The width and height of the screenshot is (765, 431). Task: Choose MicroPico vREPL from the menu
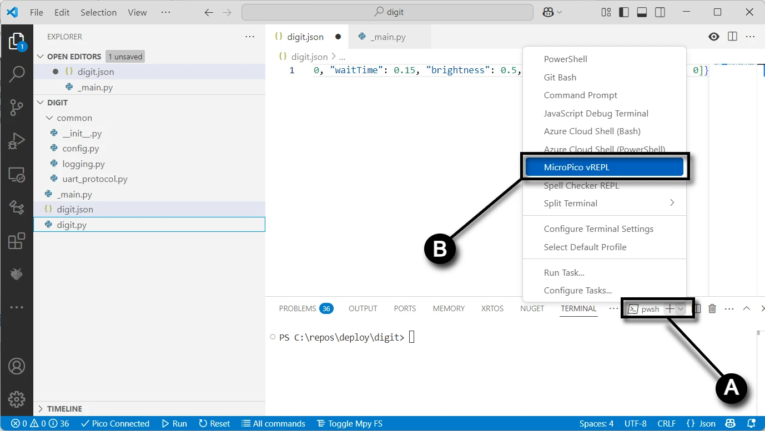coord(605,168)
